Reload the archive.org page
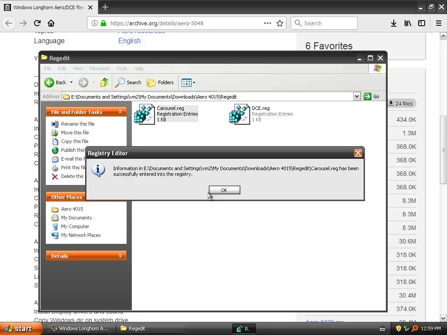The image size is (447, 335). coord(38,23)
